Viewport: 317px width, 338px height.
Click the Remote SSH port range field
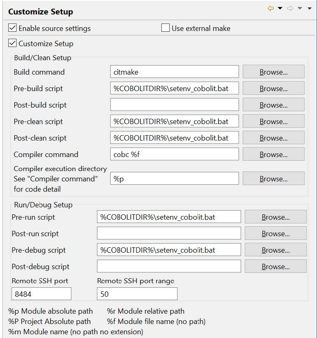pyautogui.click(x=137, y=293)
